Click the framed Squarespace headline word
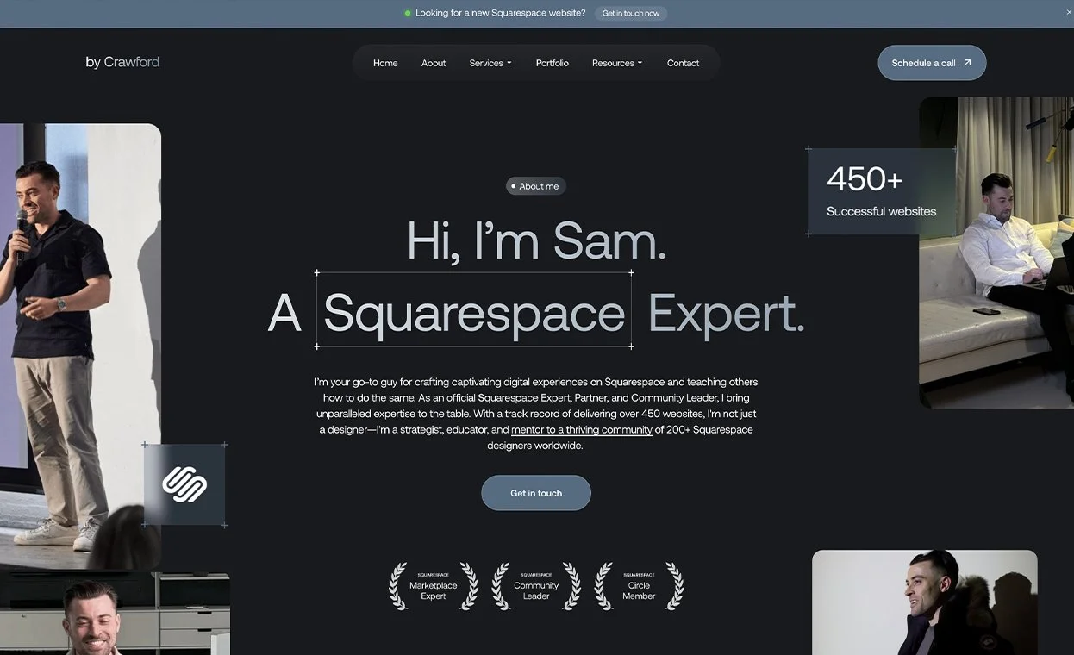 tap(474, 310)
